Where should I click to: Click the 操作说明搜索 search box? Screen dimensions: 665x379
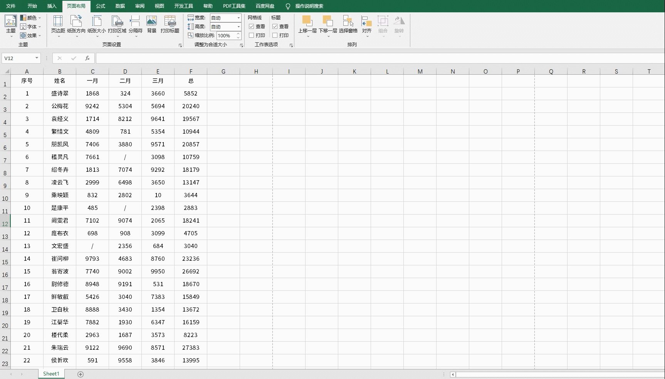point(309,6)
